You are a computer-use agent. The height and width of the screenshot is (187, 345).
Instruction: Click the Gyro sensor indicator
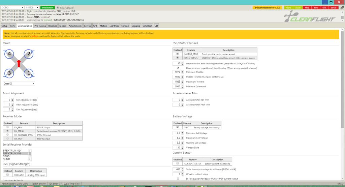coord(288,7)
